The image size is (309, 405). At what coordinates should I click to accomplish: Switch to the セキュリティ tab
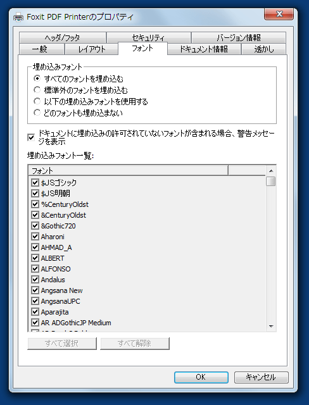[148, 37]
